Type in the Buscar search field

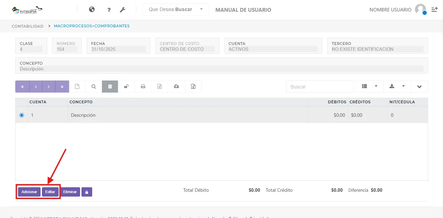(x=319, y=86)
